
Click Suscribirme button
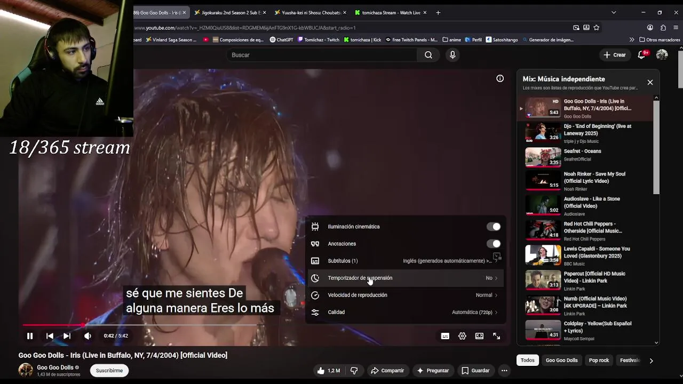click(109, 371)
